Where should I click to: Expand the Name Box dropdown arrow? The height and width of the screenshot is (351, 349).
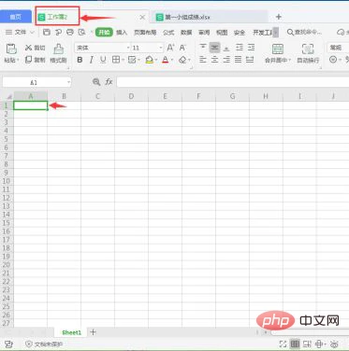pos(68,82)
